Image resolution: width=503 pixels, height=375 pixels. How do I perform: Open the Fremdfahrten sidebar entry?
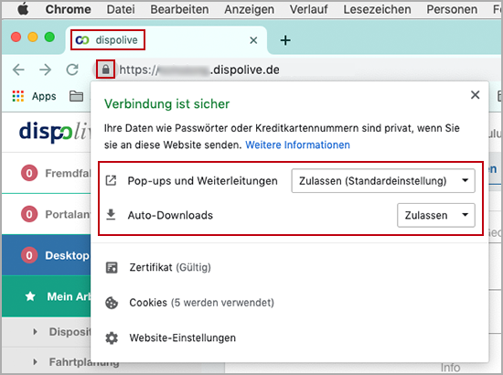coord(47,173)
